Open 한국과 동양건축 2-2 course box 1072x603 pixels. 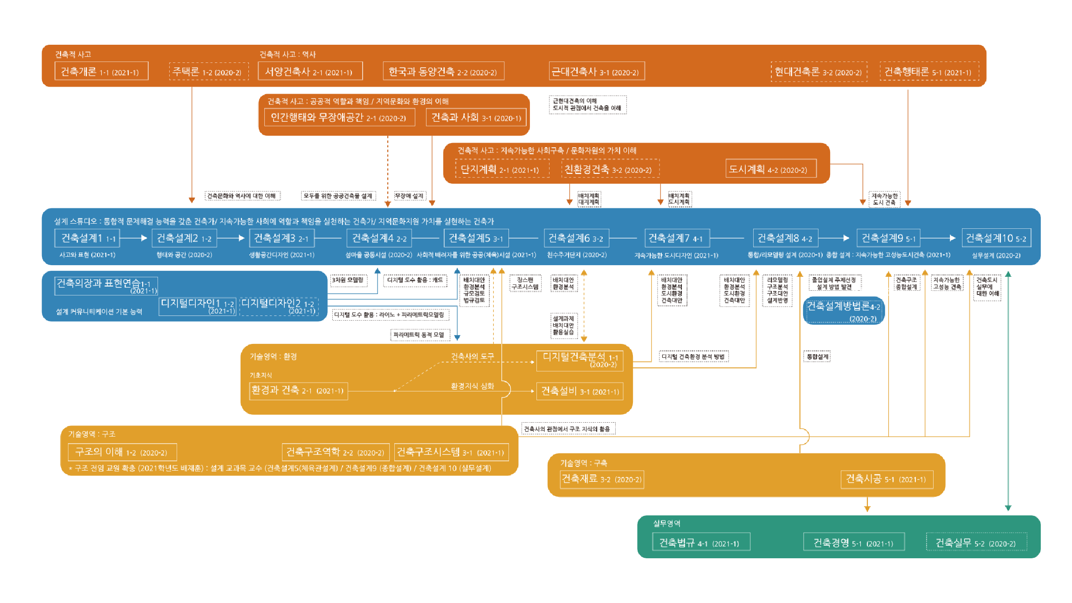pos(443,71)
